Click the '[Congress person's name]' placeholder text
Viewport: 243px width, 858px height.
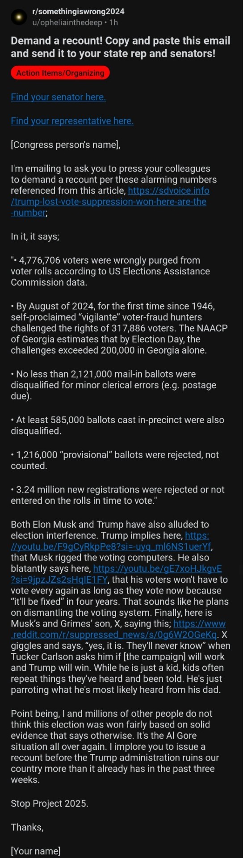pyautogui.click(x=66, y=144)
